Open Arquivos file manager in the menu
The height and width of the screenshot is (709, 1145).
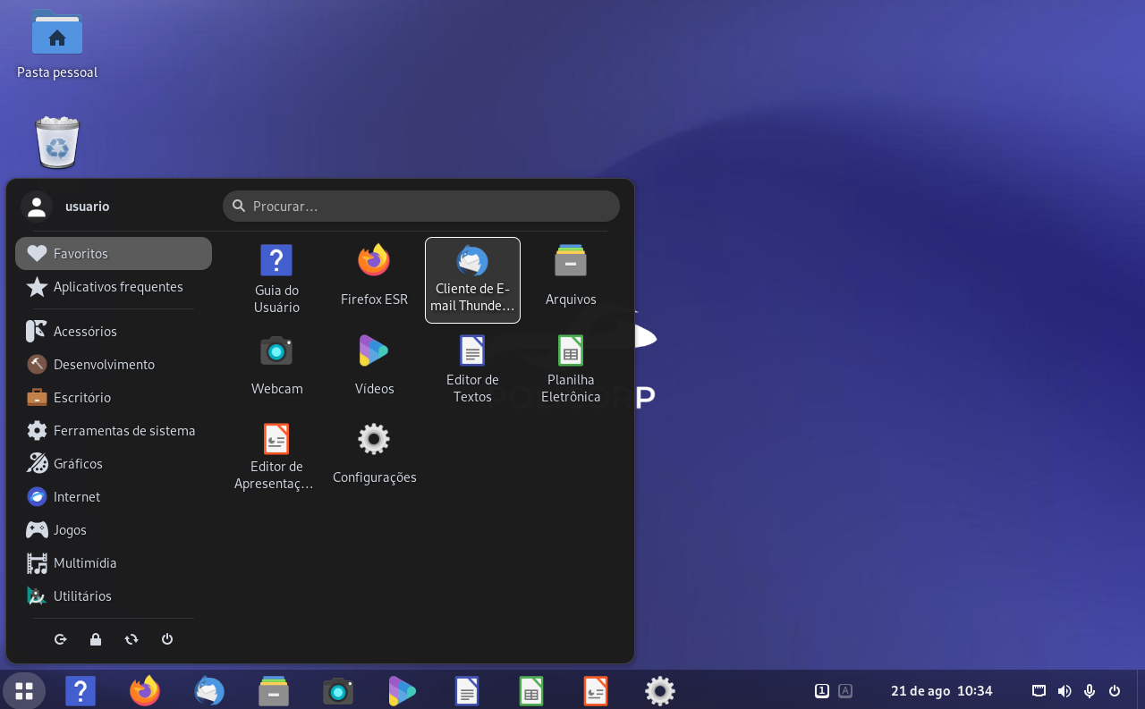pos(571,280)
